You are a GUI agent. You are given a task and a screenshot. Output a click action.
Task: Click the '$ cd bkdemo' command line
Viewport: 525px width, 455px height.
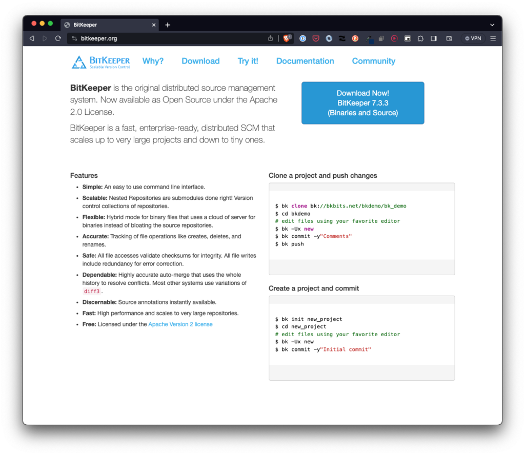[x=293, y=214]
